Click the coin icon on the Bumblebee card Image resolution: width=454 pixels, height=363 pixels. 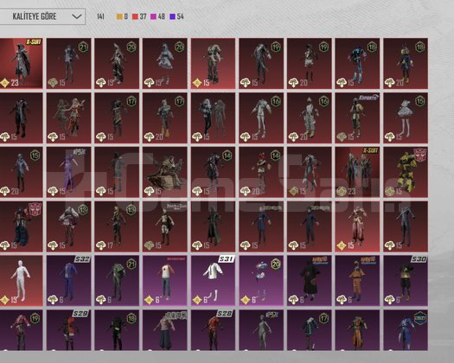389,191
